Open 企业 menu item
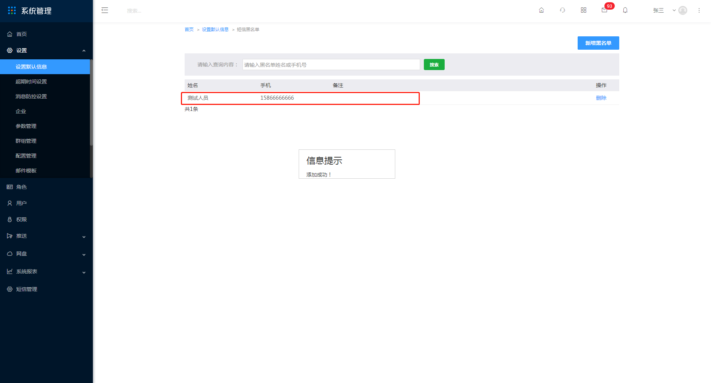This screenshot has height=383, width=711. click(45, 111)
